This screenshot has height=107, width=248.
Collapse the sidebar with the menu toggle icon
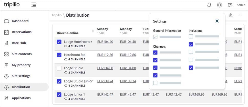pyautogui.click(x=34, y=5)
